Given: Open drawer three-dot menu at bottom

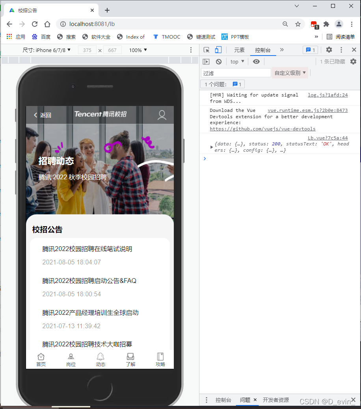Looking at the screenshot, I should (x=207, y=400).
